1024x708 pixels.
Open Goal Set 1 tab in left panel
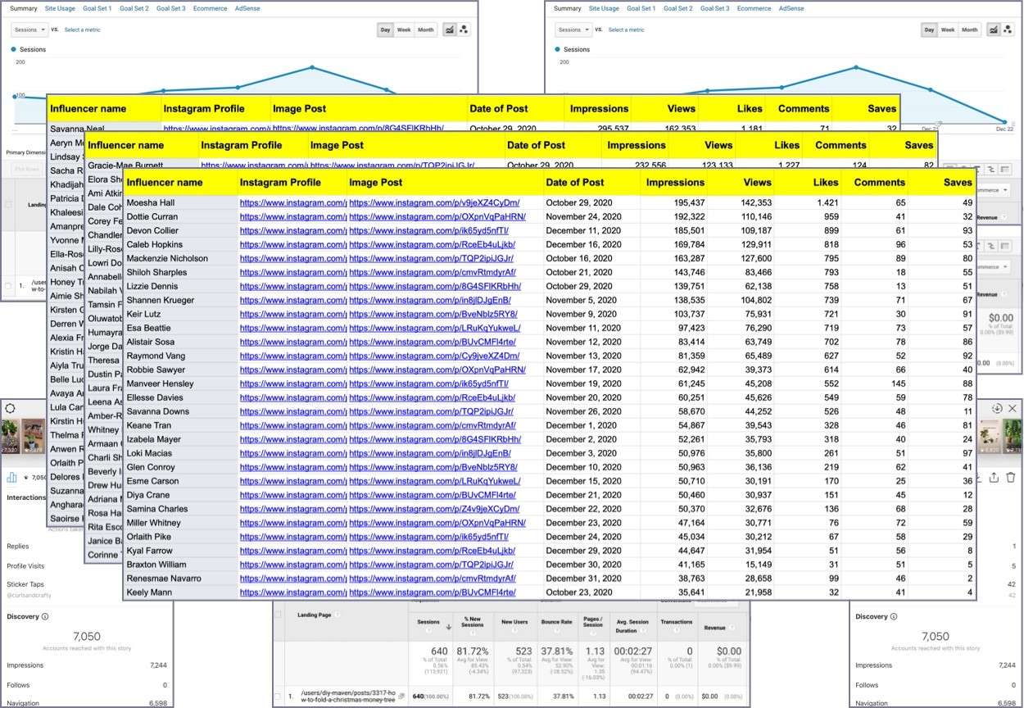point(97,8)
